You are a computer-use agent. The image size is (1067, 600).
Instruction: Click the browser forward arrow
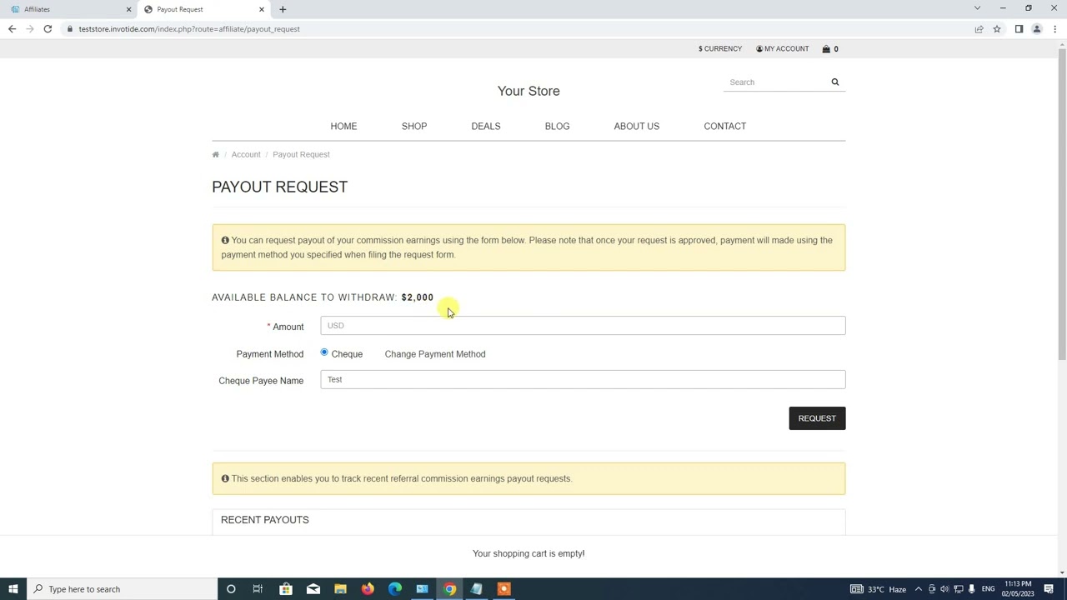pyautogui.click(x=30, y=29)
